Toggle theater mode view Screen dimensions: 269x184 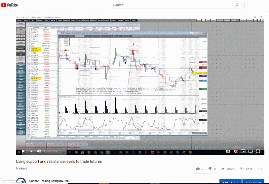(251, 151)
